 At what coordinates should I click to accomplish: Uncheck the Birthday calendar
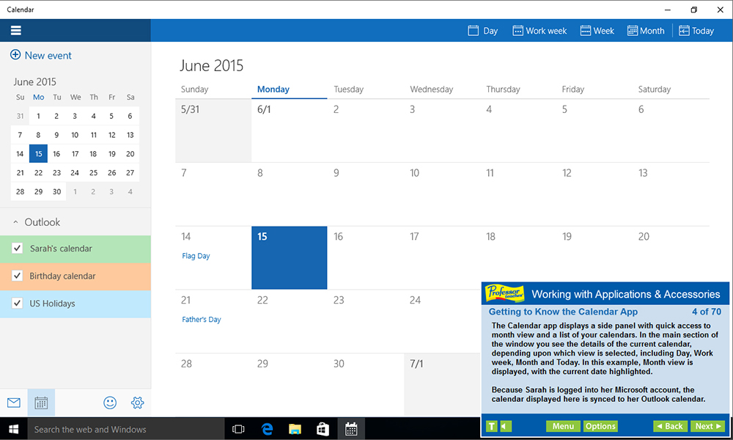point(17,276)
